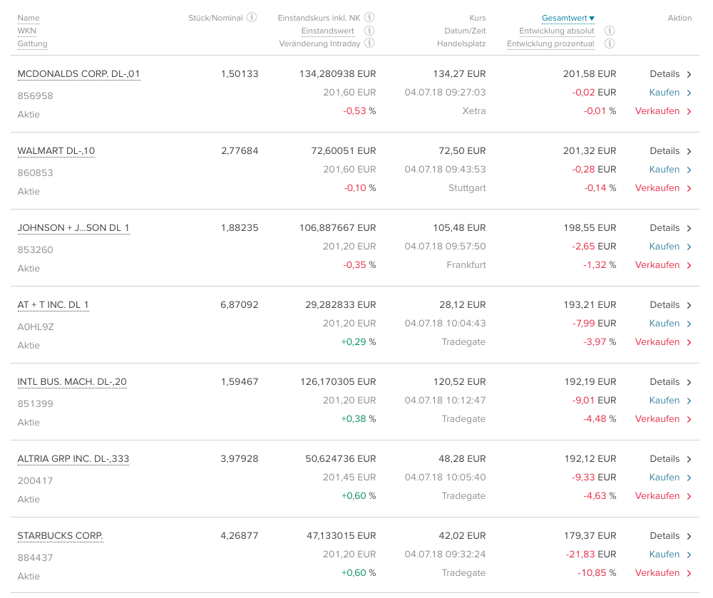Show Details for Intl Bus. Mach. row

point(671,382)
